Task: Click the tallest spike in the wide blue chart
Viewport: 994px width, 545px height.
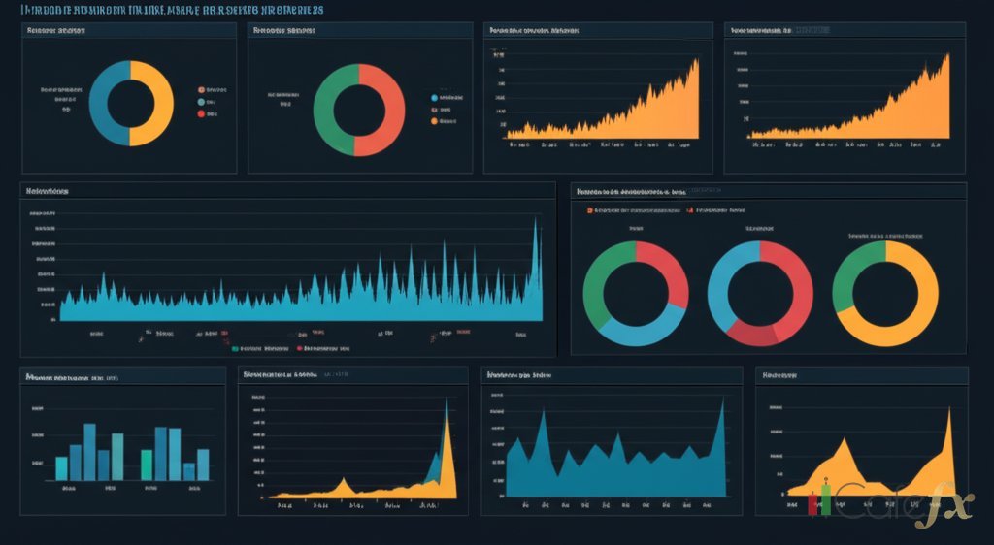Action: tap(535, 225)
